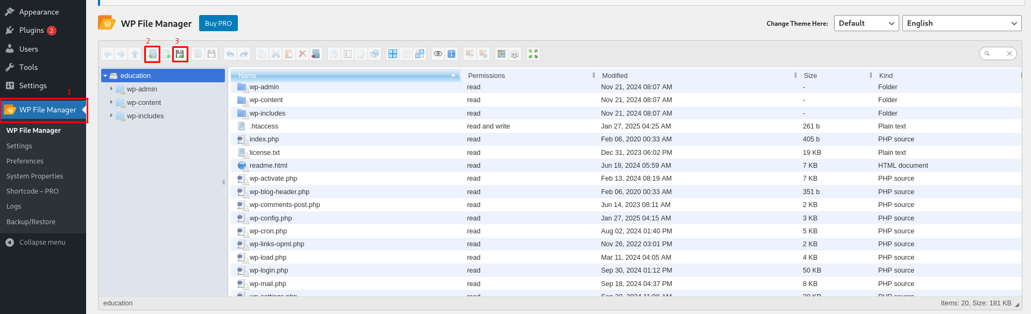The width and height of the screenshot is (1031, 314).
Task: Toggle sort direction arrow in the Name column header
Action: pos(453,76)
